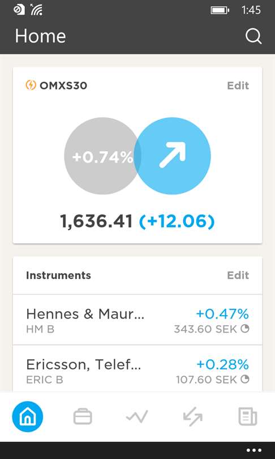Click the 1,636.41 index value

96,222
